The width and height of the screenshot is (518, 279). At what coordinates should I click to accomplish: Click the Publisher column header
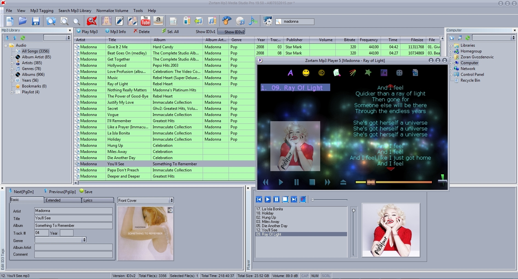tap(296, 40)
